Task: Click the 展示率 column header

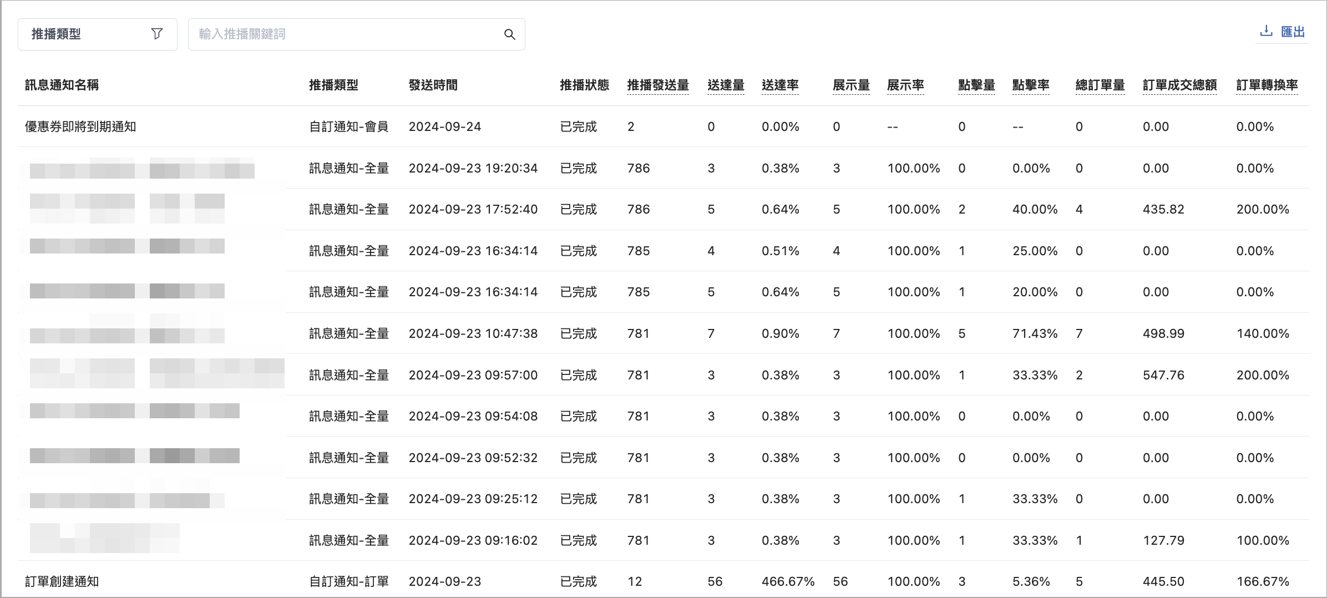Action: [905, 85]
